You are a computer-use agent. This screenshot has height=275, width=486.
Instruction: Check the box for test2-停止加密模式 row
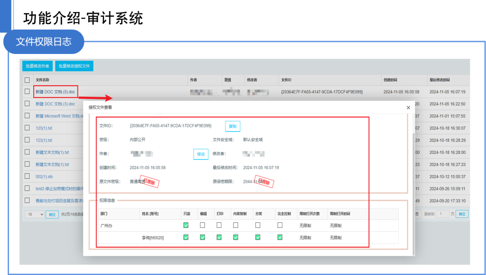pos(27,188)
